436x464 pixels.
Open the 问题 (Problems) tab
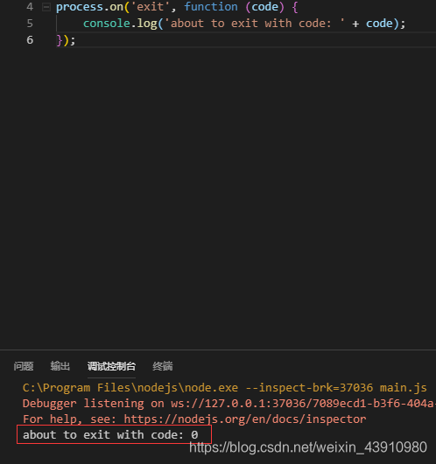(24, 366)
